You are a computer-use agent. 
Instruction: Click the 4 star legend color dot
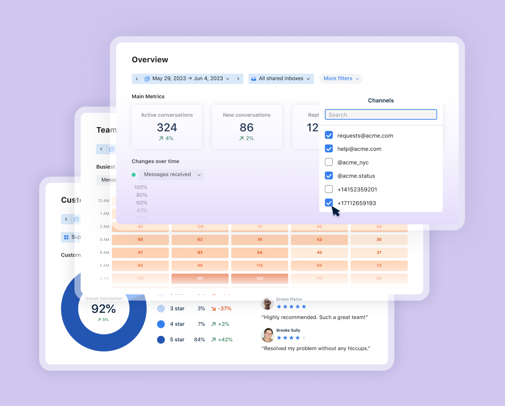pyautogui.click(x=161, y=324)
